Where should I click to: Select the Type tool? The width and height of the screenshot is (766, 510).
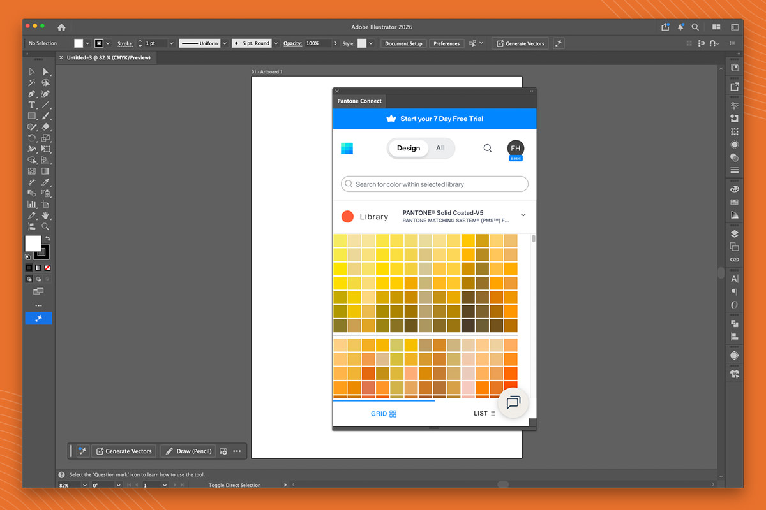pos(31,105)
